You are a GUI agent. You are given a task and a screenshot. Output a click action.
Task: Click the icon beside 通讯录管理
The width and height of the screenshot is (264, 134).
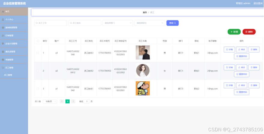click(x=3, y=52)
